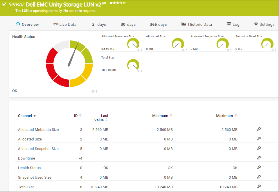Toggle the pin on Total Size gauge
279x192 pixels.
click(x=141, y=71)
